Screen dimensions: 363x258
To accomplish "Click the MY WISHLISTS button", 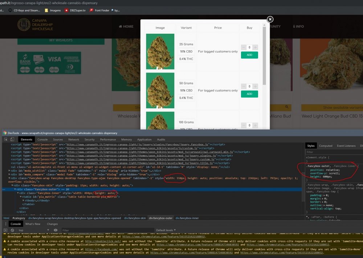I will click(61, 41).
